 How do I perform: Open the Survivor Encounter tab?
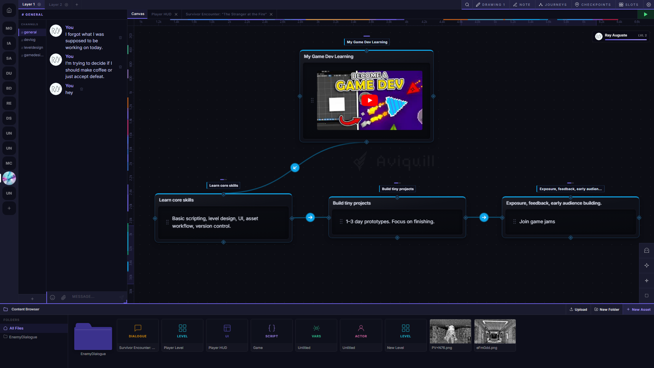(x=226, y=14)
